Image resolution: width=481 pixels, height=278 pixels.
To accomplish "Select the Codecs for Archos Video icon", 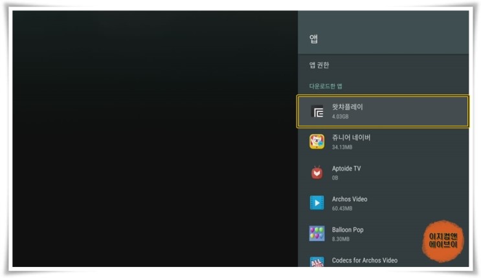I will point(317,262).
